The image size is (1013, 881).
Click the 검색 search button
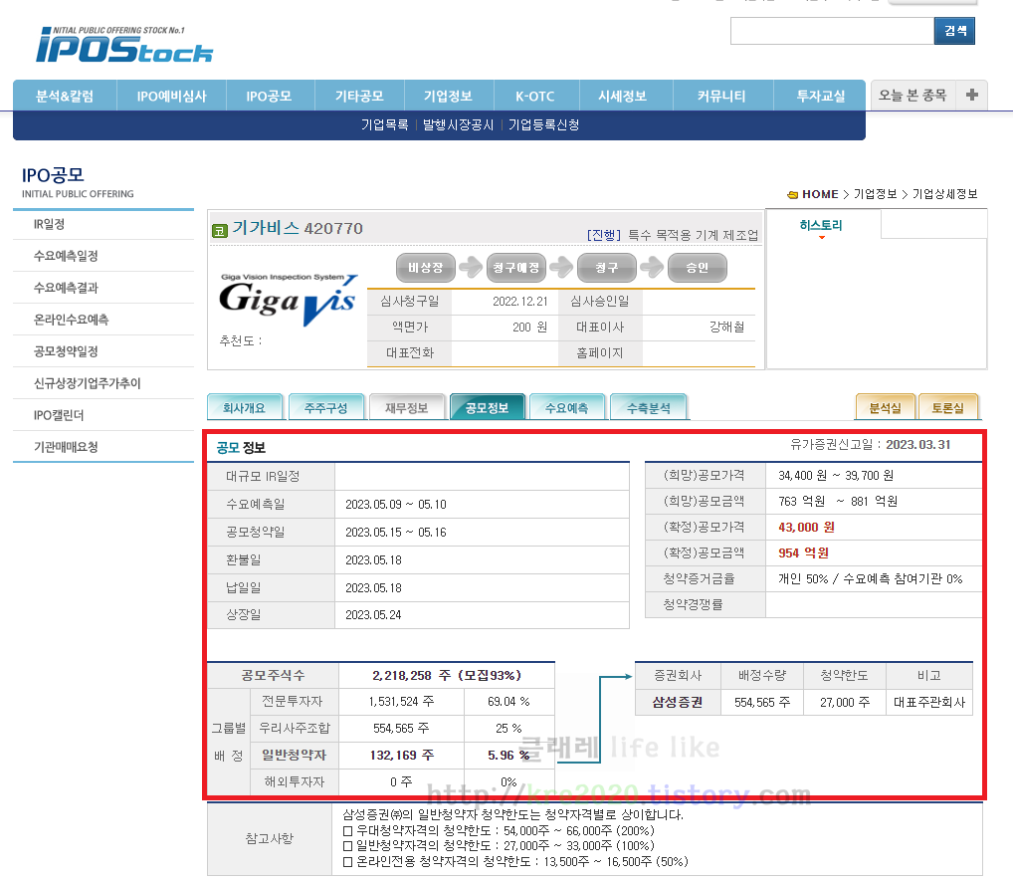pyautogui.click(x=955, y=31)
